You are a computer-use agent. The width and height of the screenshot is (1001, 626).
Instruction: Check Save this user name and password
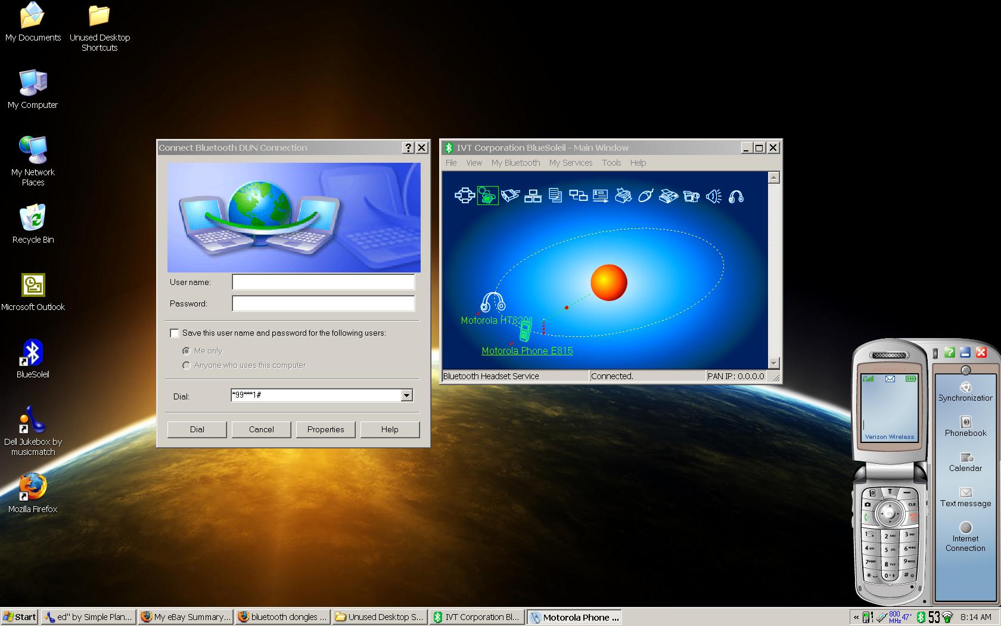(175, 333)
